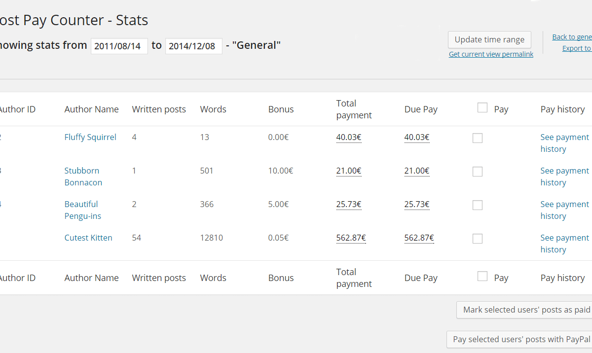Tick the pay checkbox for Stubborn Bonnacon

point(477,172)
